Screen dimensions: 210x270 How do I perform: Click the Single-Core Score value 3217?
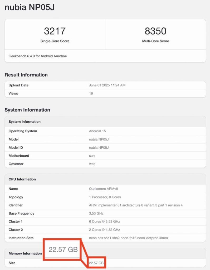(x=55, y=31)
